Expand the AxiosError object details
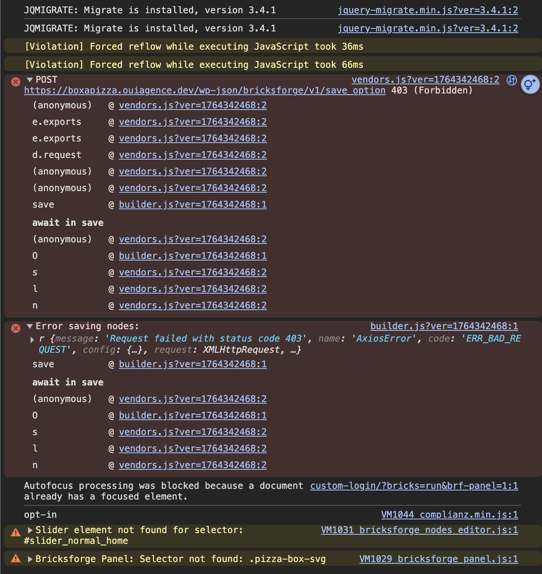The image size is (542, 574). click(x=32, y=340)
